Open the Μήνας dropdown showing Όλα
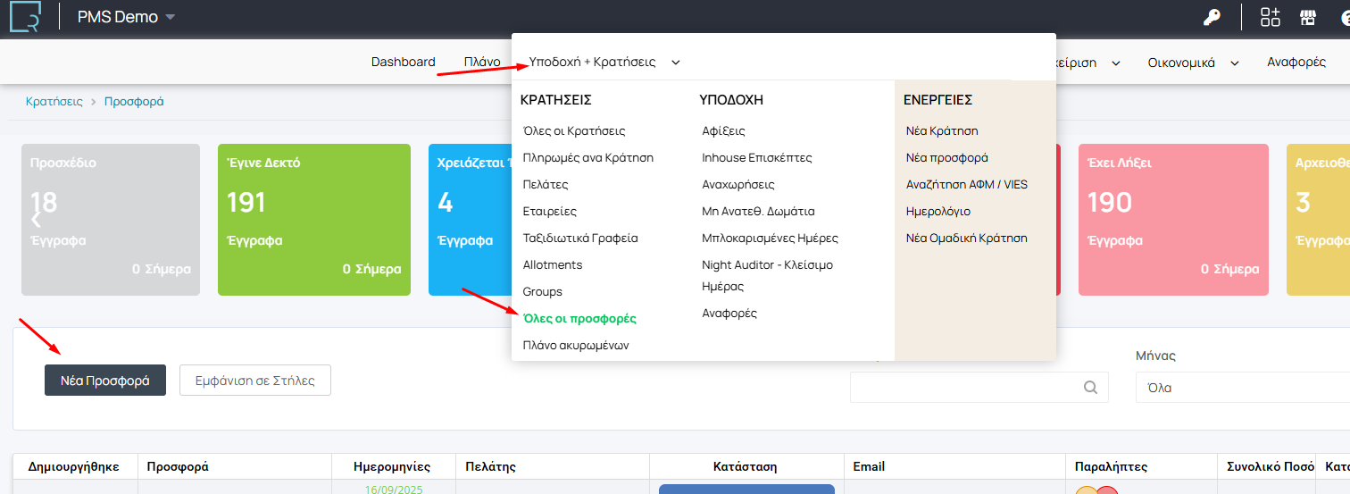The width and height of the screenshot is (1350, 494). coord(1241,388)
